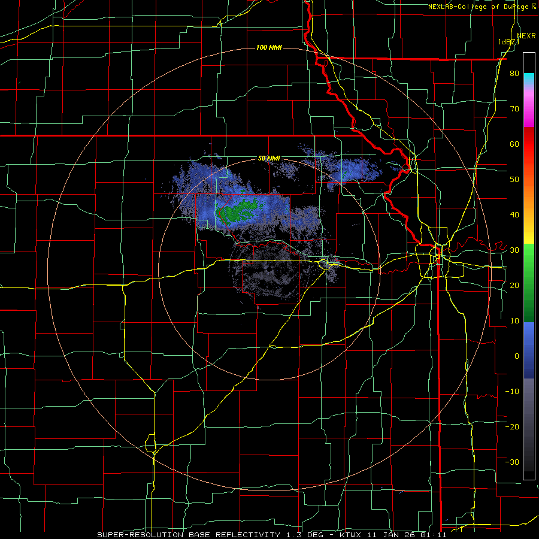Viewport: 539px width, 539px height.
Task: Click the 80 value on the dBZ scale
Action: pos(514,73)
